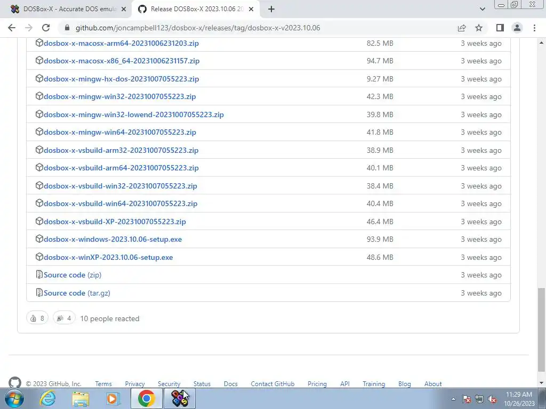Reload the current page
This screenshot has width=546, height=409.
[46, 28]
